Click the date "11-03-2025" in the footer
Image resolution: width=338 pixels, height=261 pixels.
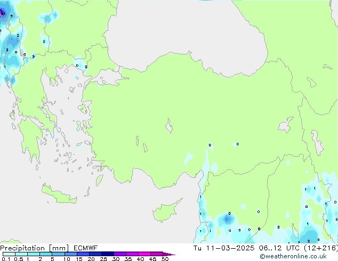230,248
